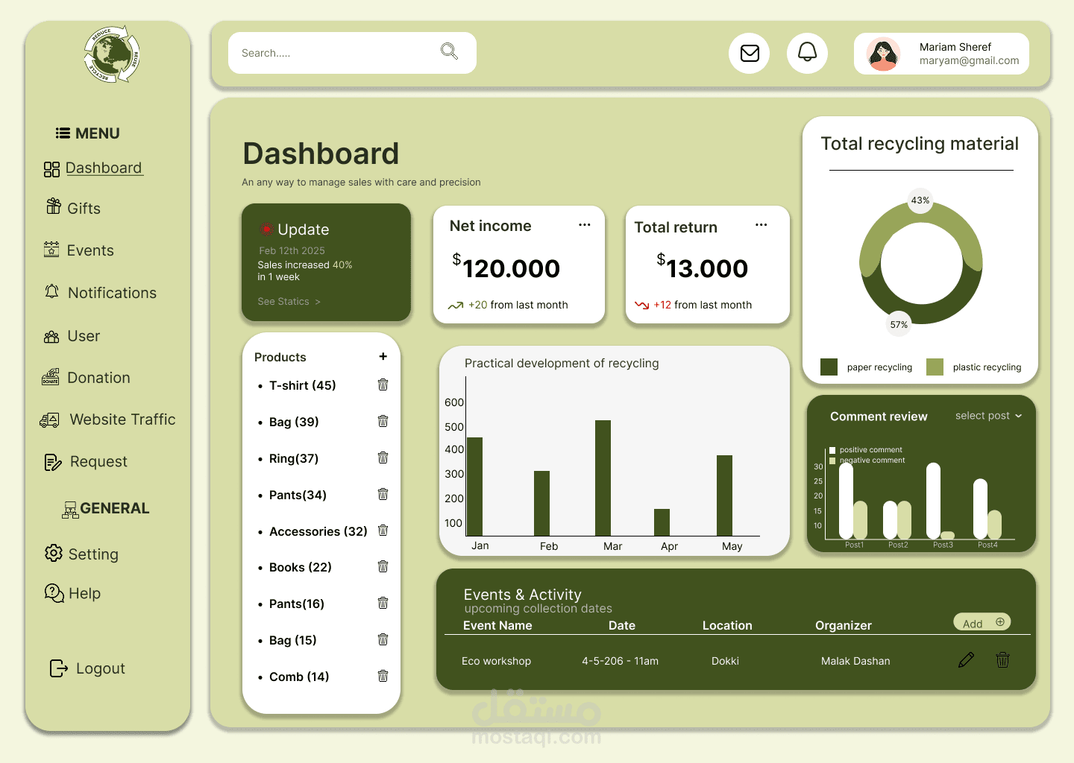Viewport: 1074px width, 763px height.
Task: Click the recycling logo at sidebar top
Action: 110,54
